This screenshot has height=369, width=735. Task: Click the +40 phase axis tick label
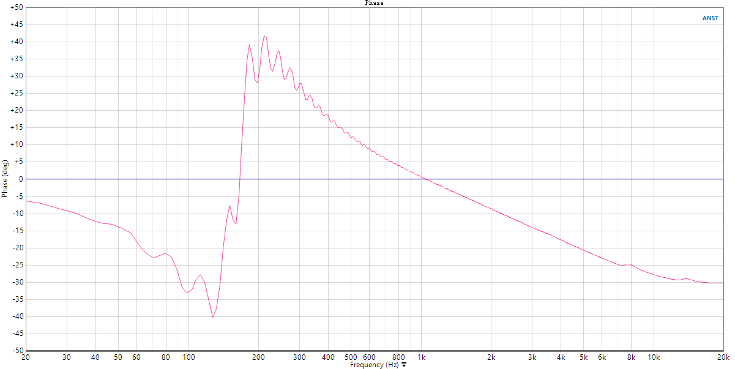click(17, 42)
